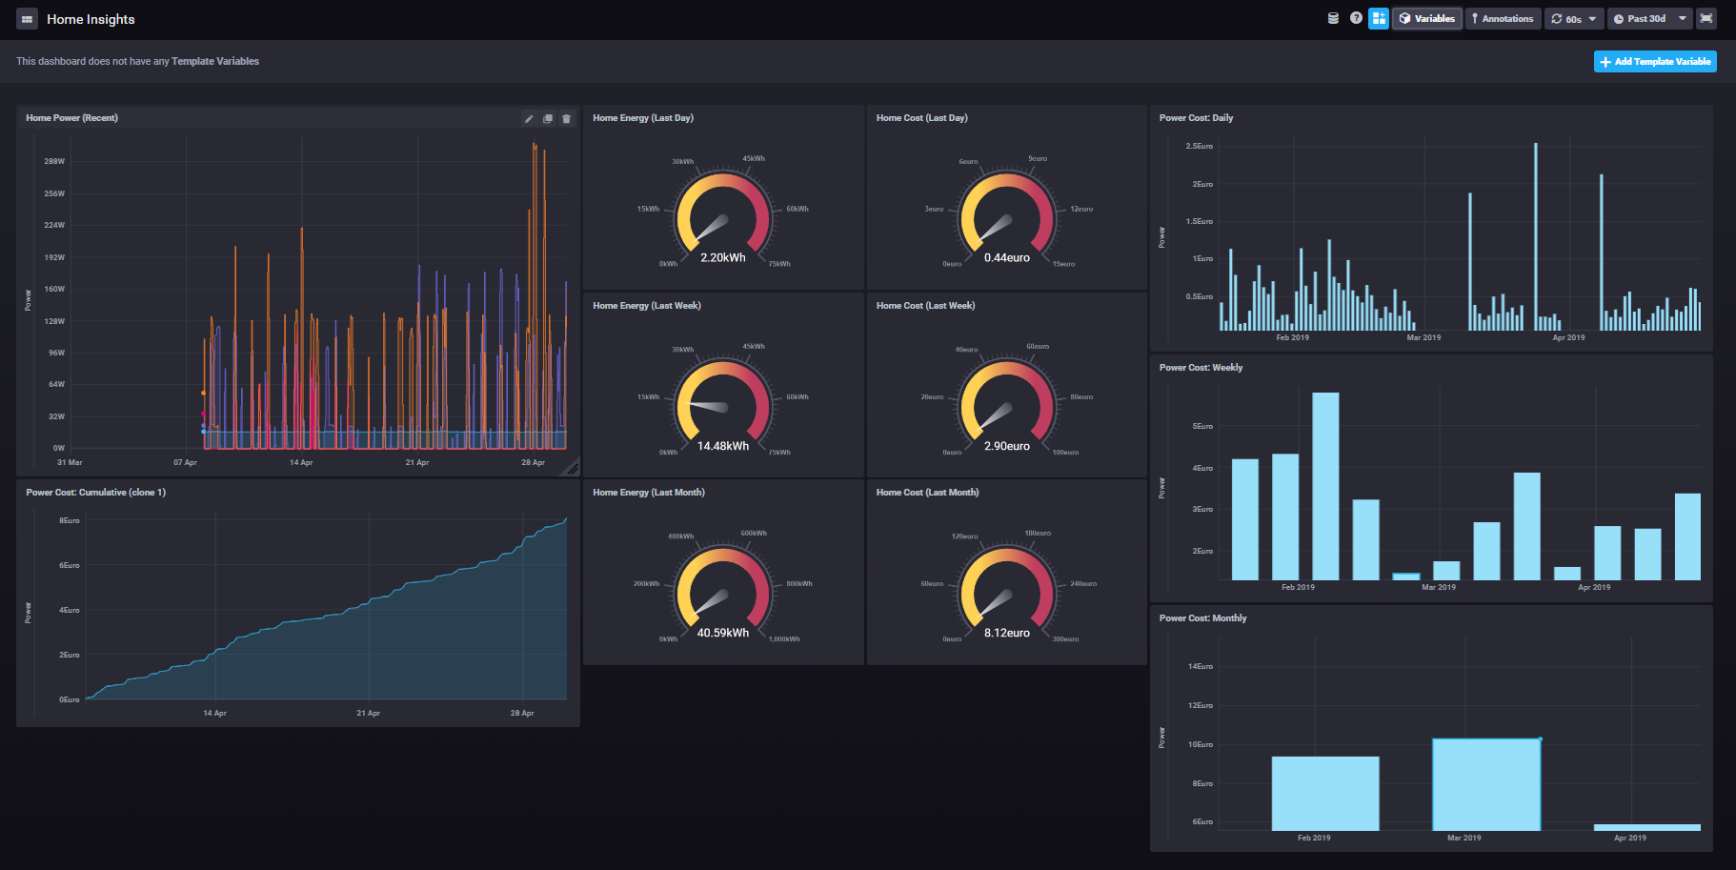Click the Feb 2019 bar in Monthly chart
1736x870 pixels.
(1325, 793)
